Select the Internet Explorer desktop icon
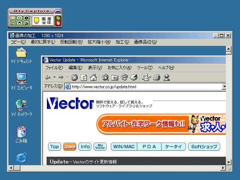Screen dimensions: 240x180 point(22,158)
